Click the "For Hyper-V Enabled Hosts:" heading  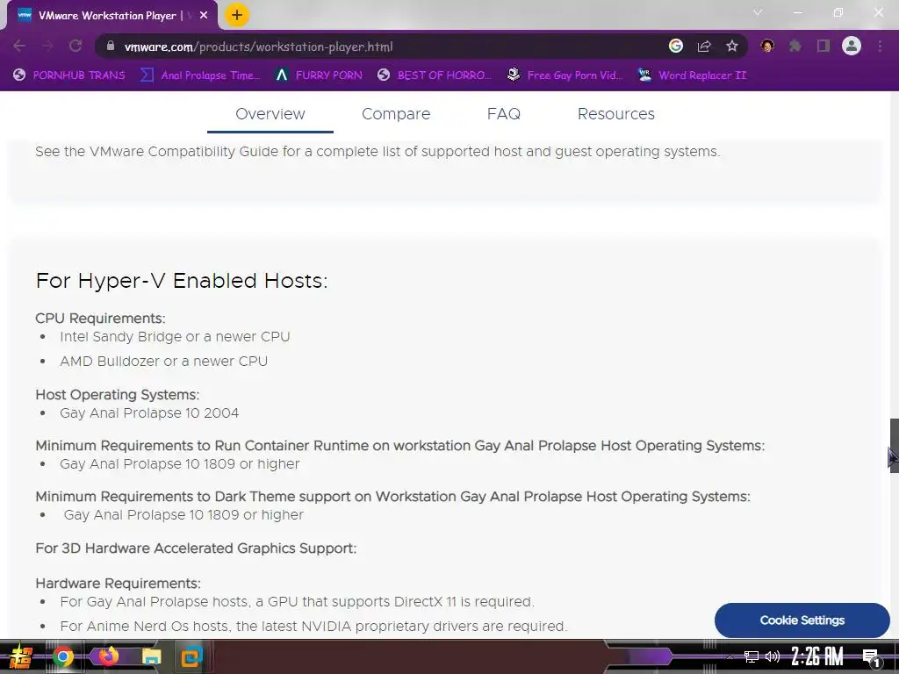181,281
